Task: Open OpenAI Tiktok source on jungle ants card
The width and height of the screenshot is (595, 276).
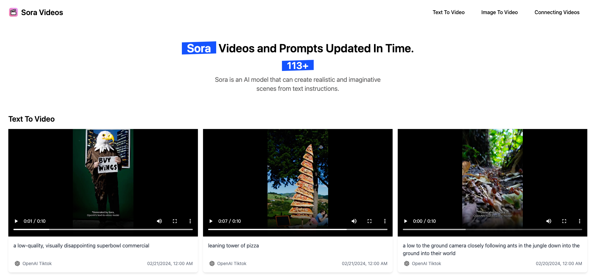Action: [426, 263]
